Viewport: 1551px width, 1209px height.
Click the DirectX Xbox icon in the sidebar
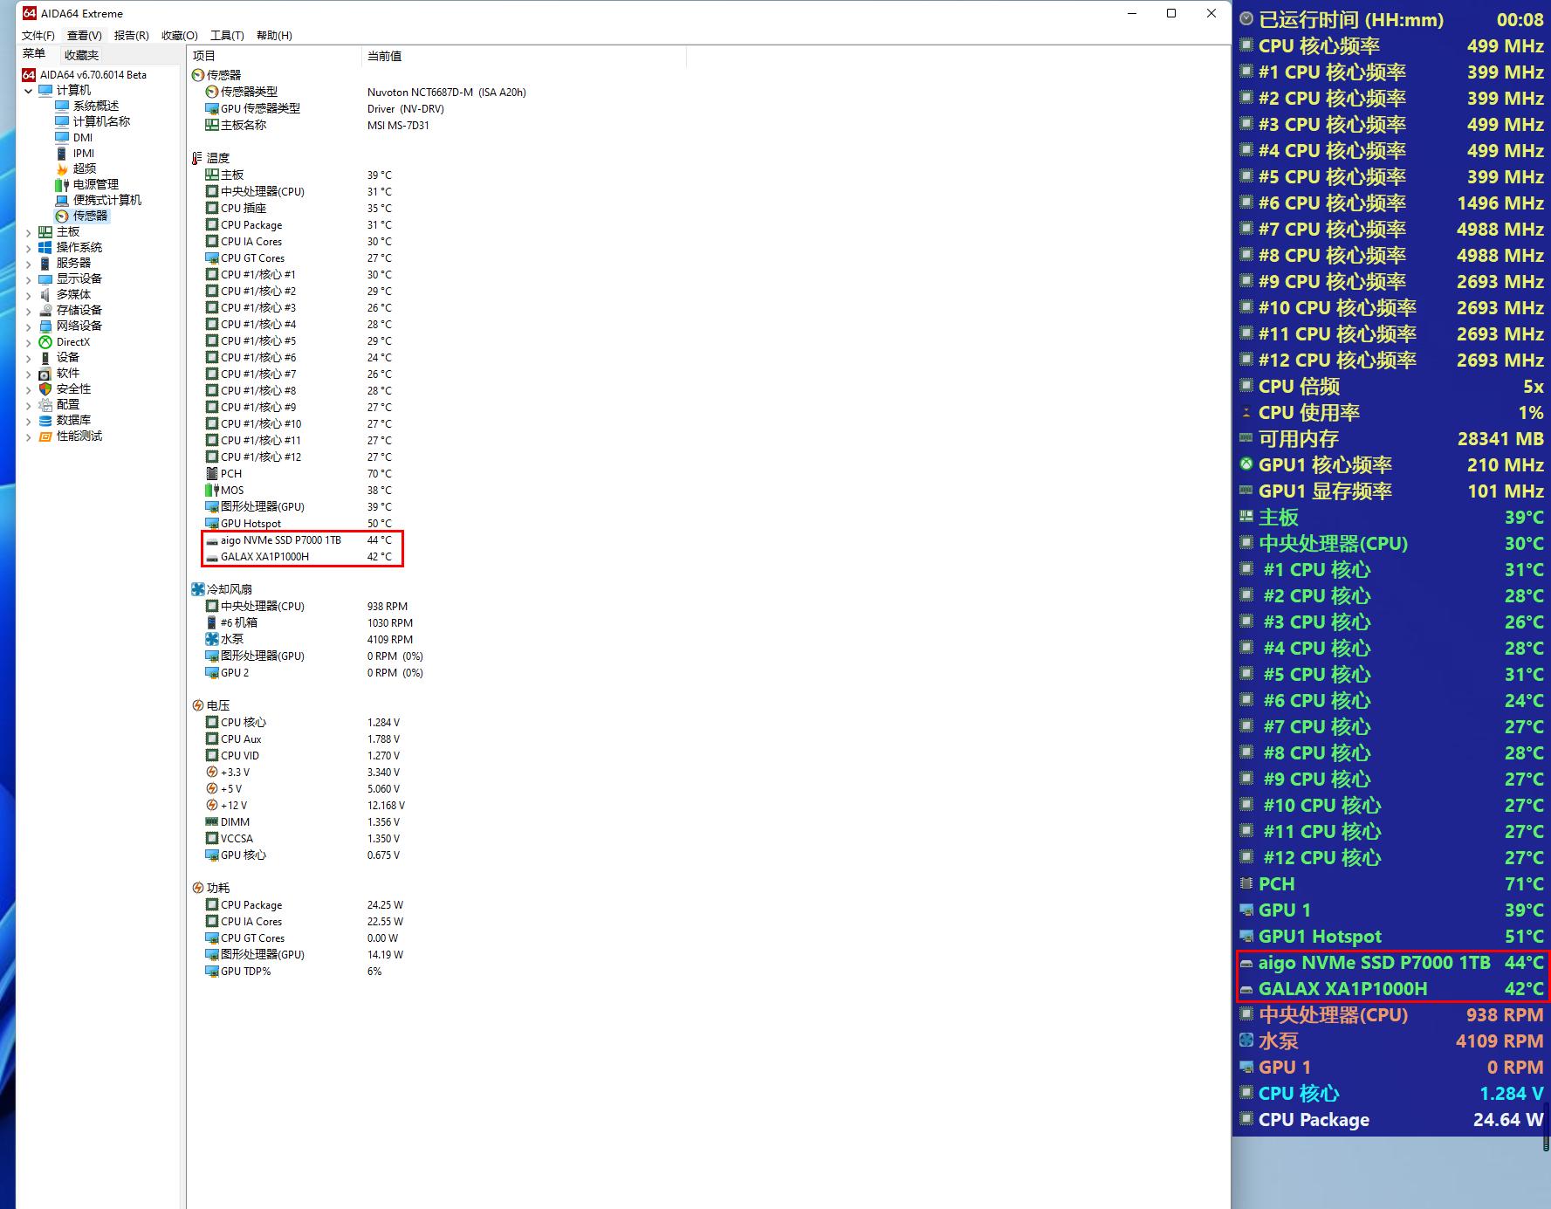tap(45, 341)
